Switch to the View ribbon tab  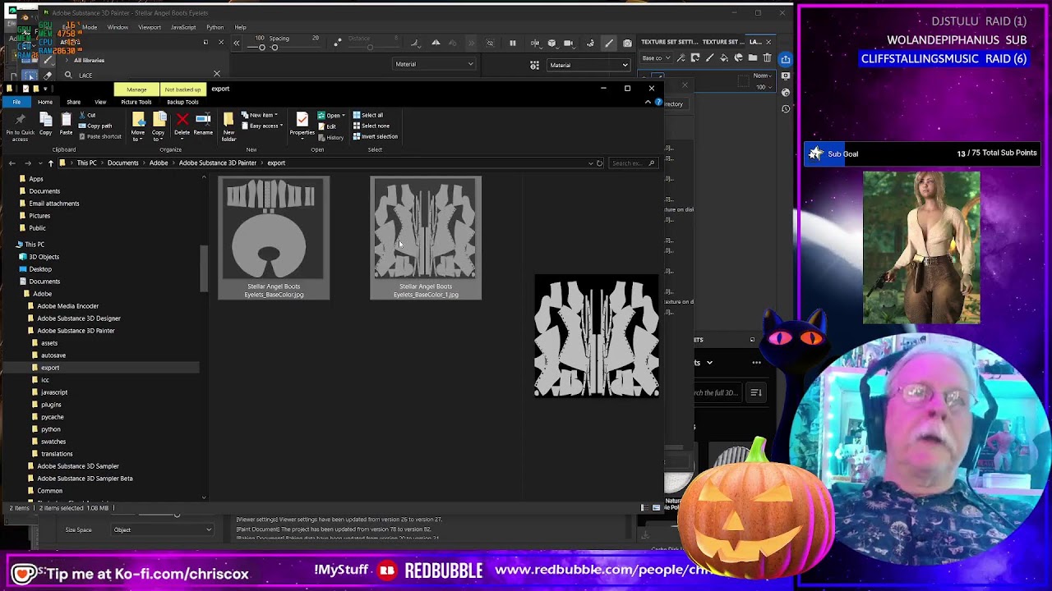(100, 102)
